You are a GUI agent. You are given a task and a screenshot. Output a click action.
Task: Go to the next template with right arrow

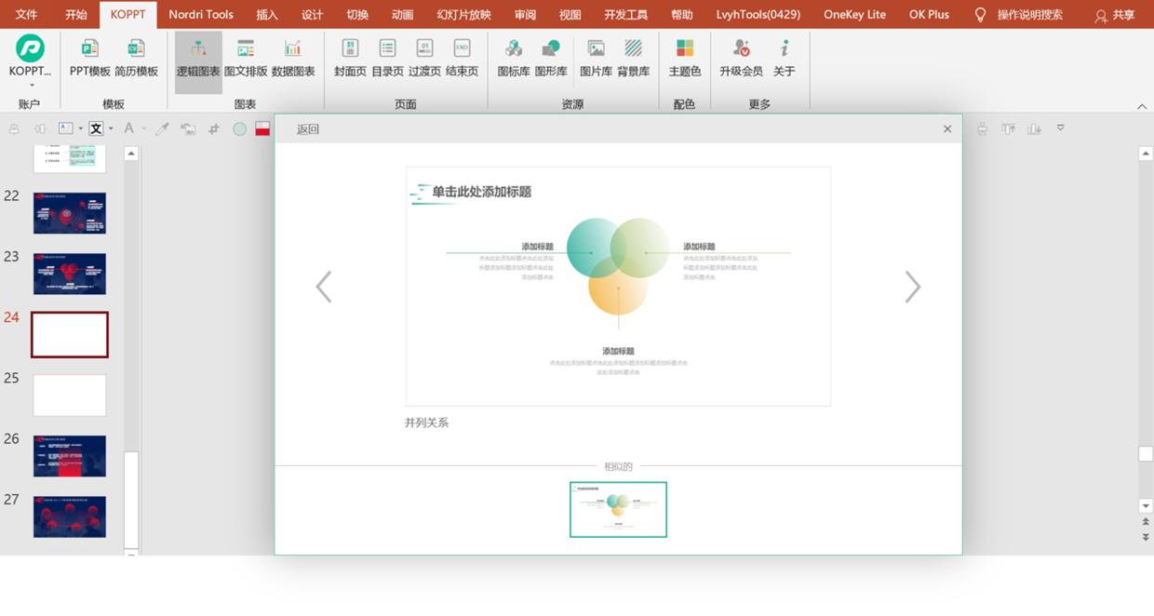[x=912, y=287]
